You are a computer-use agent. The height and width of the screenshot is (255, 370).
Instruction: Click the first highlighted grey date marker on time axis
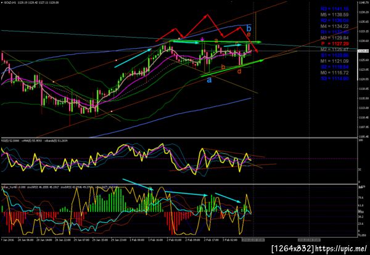pos(253,240)
